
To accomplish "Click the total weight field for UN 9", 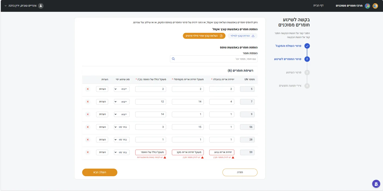I will (151, 114).
